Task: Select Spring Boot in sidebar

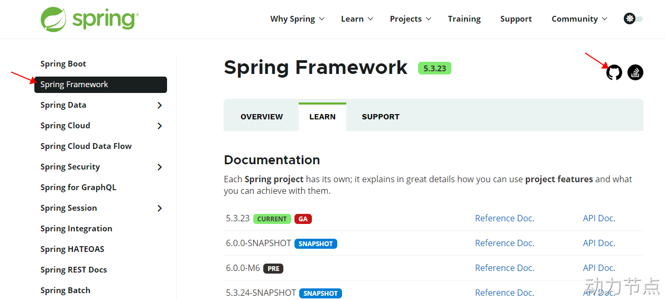Action: tap(63, 64)
